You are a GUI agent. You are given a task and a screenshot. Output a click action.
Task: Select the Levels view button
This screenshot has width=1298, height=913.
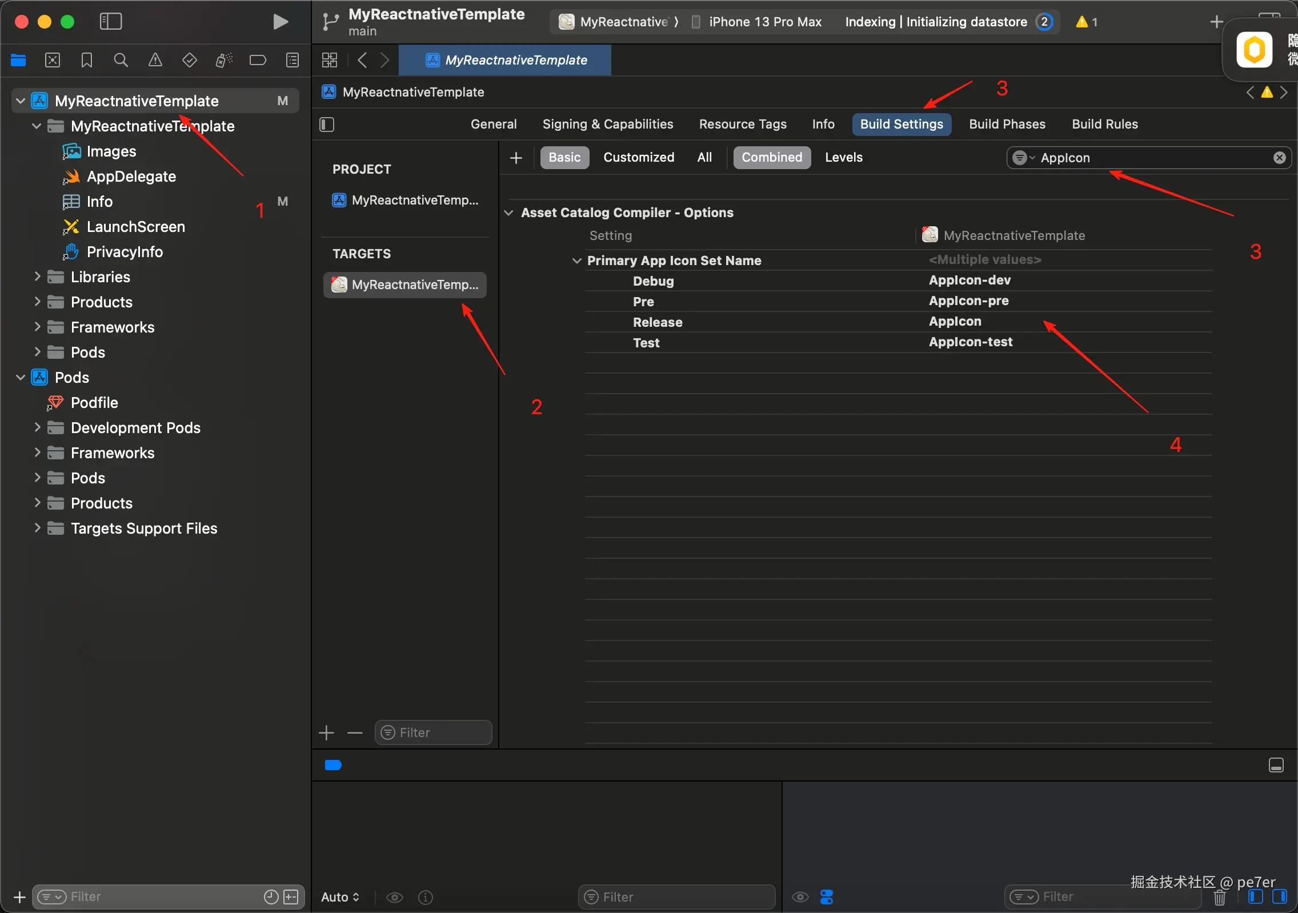click(x=843, y=158)
